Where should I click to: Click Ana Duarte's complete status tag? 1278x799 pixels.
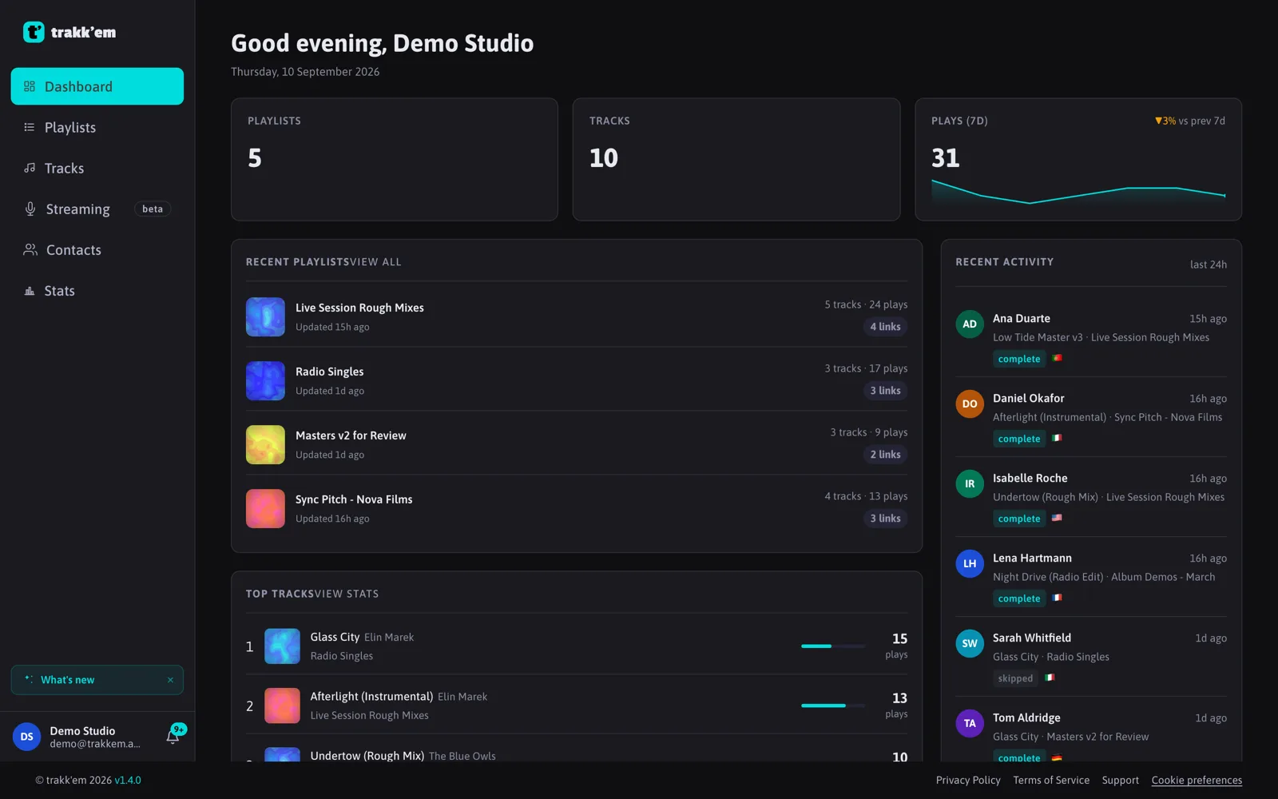(x=1019, y=359)
